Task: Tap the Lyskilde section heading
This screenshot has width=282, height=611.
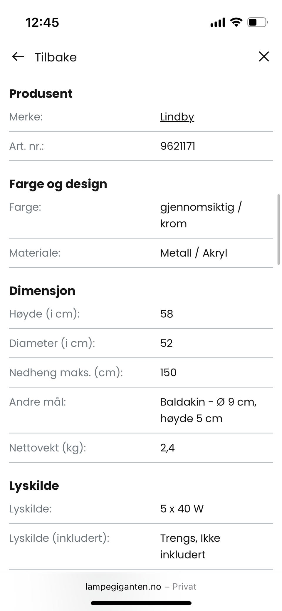Action: (x=34, y=486)
